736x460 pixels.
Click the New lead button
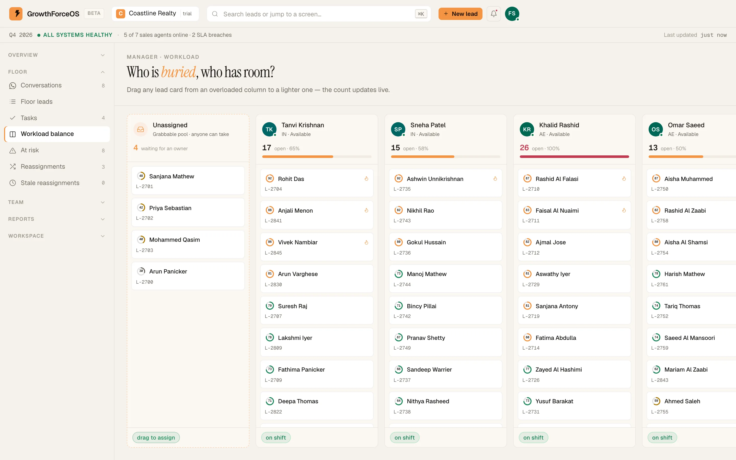[460, 14]
